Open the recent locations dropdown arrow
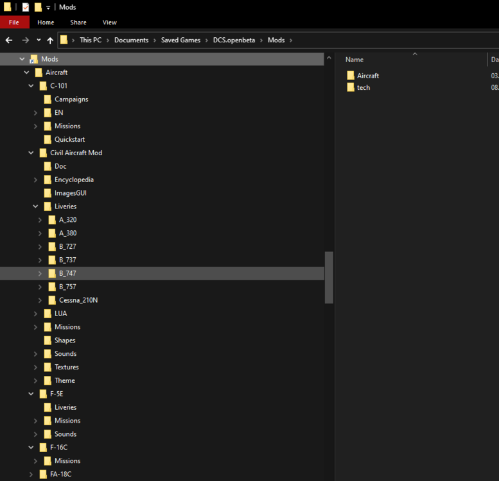Screen dimensions: 499x481 click(x=39, y=40)
